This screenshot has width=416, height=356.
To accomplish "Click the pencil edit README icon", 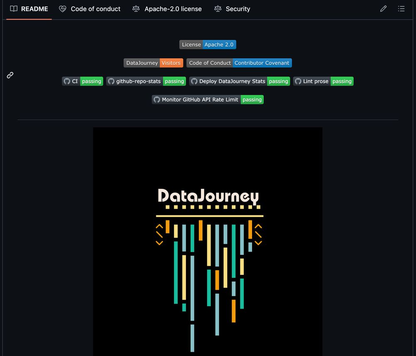I will pos(384,9).
